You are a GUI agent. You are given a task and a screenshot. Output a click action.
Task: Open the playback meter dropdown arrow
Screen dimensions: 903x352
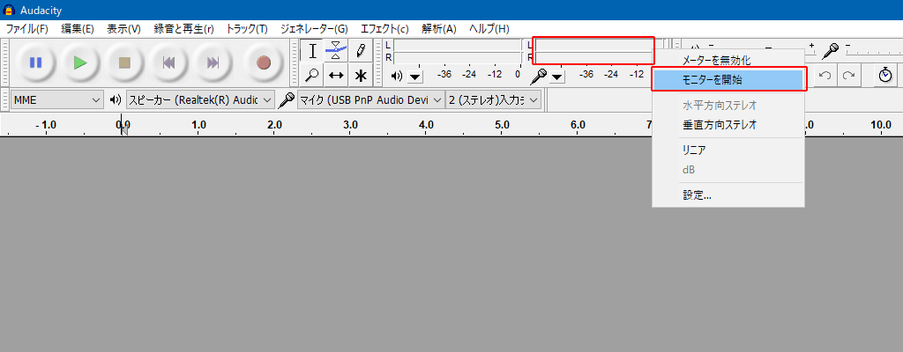415,76
